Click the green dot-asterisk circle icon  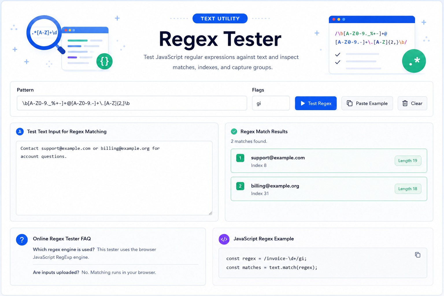[x=414, y=61]
